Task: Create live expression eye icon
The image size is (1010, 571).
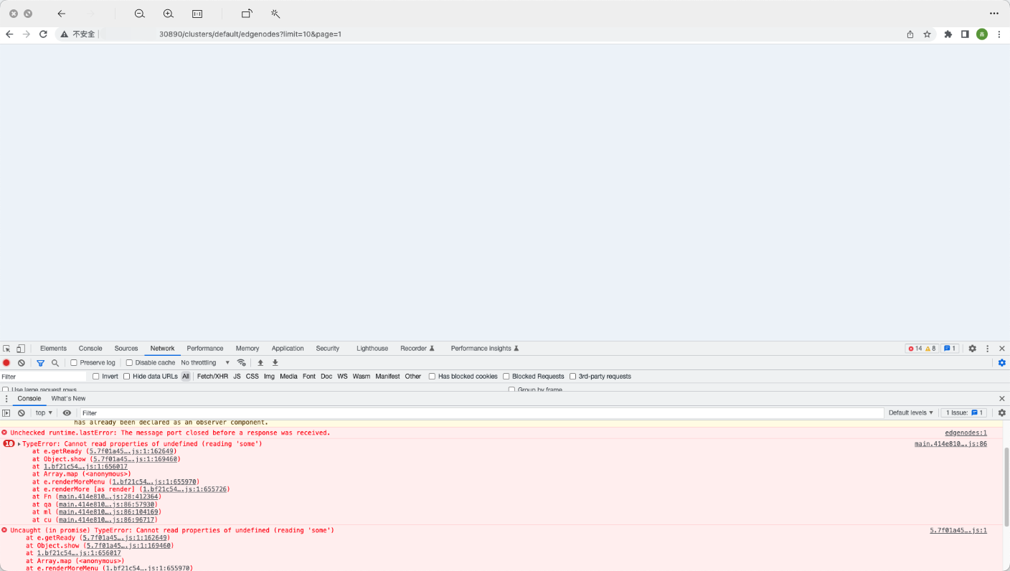Action: [67, 413]
